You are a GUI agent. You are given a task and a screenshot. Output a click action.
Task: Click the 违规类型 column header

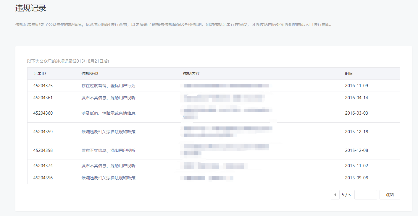(90, 74)
